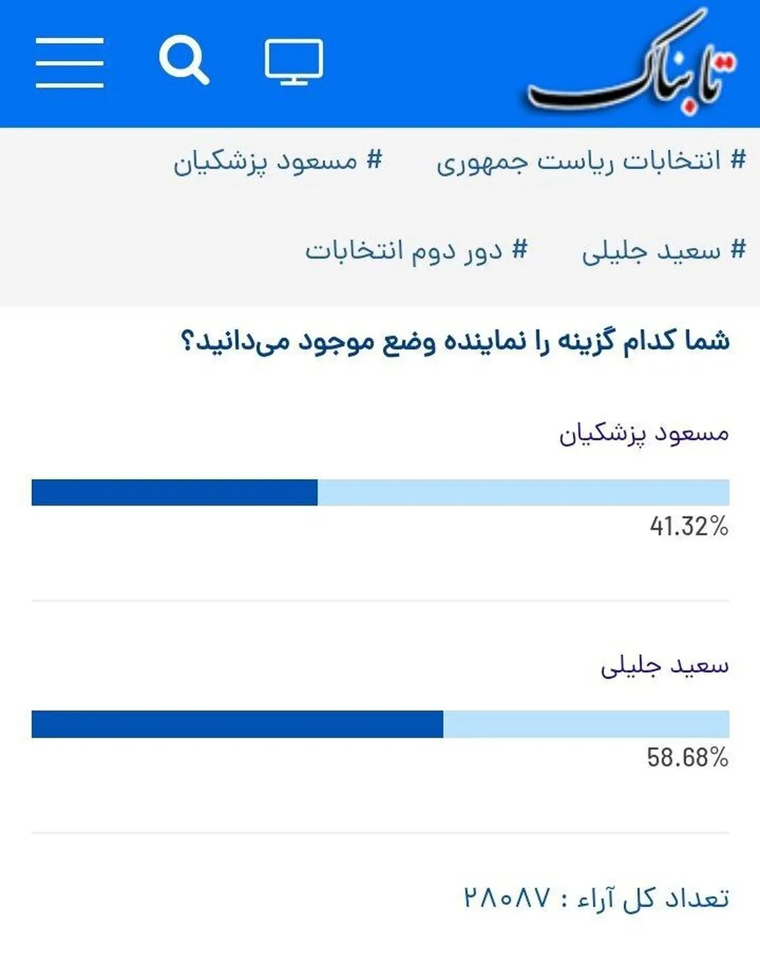Open the search magnifier icon

coord(184,60)
